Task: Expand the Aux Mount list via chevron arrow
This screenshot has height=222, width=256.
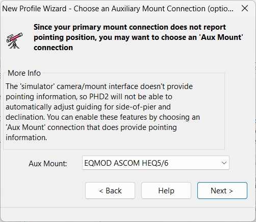Action: click(x=224, y=163)
